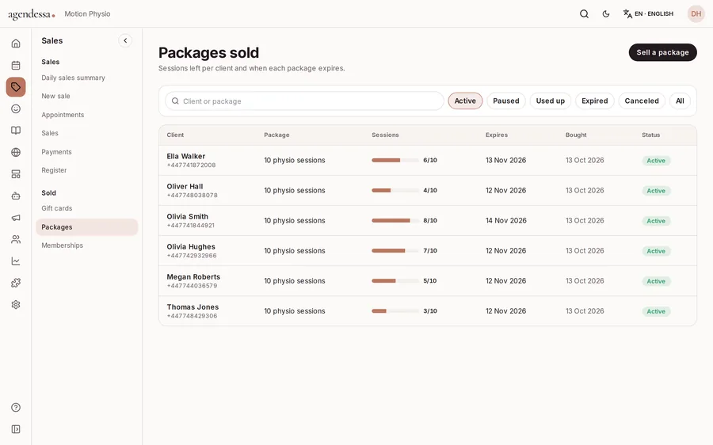Select the Paused filter chip
This screenshot has width=713, height=445.
506,101
